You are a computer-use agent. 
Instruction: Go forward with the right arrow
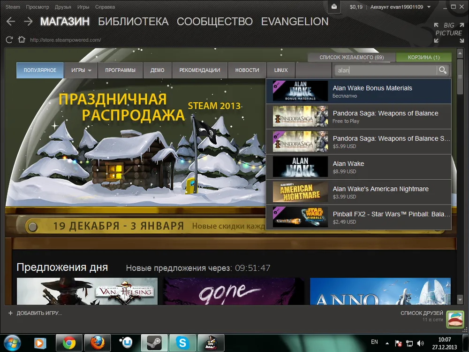[29, 21]
